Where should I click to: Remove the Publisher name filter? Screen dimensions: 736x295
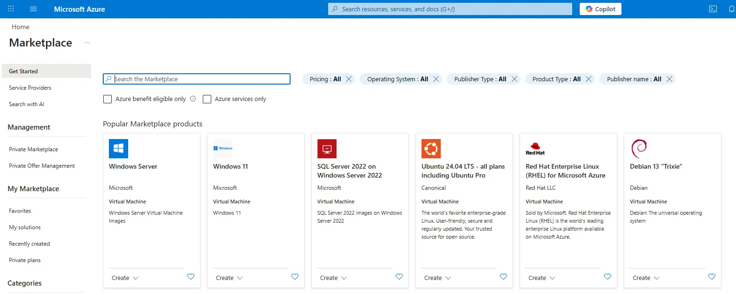coord(669,79)
